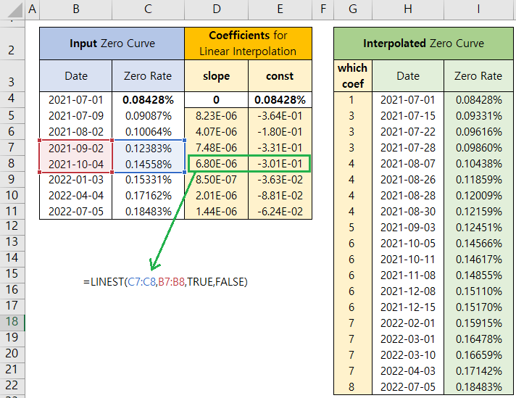The image size is (516, 398).
Task: Select interpolated rate 0.12451%
Action: [479, 228]
